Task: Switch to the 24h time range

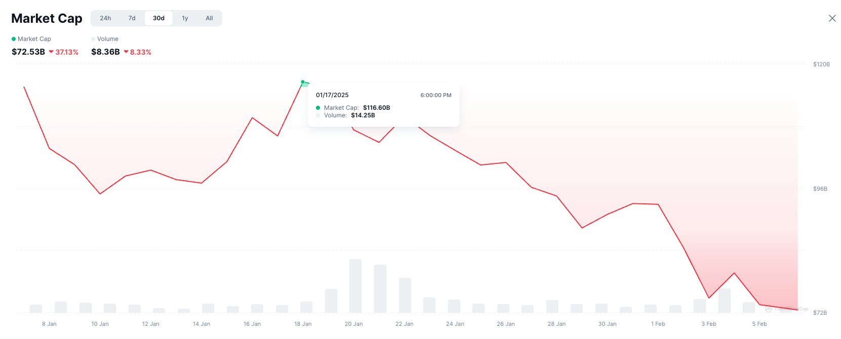Action: coord(105,18)
